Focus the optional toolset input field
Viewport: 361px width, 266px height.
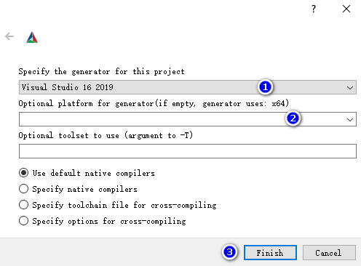point(188,151)
